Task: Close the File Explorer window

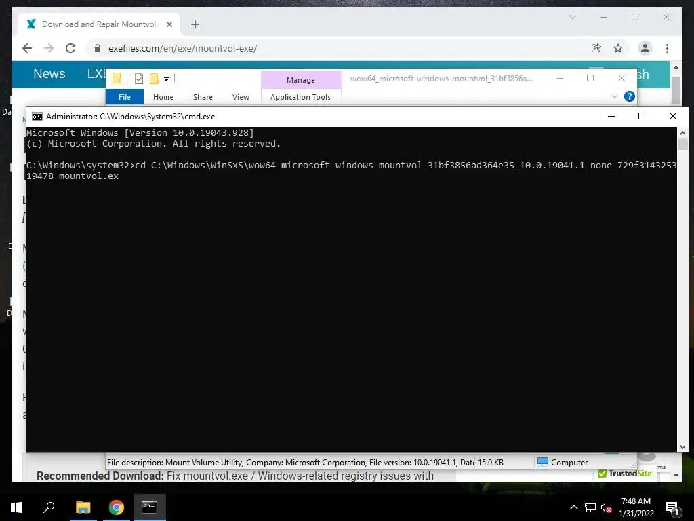Action: point(621,78)
